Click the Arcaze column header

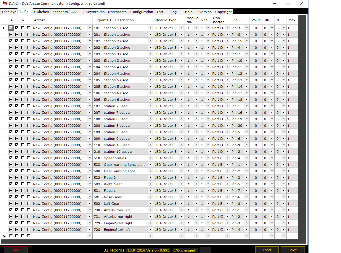pos(62,20)
